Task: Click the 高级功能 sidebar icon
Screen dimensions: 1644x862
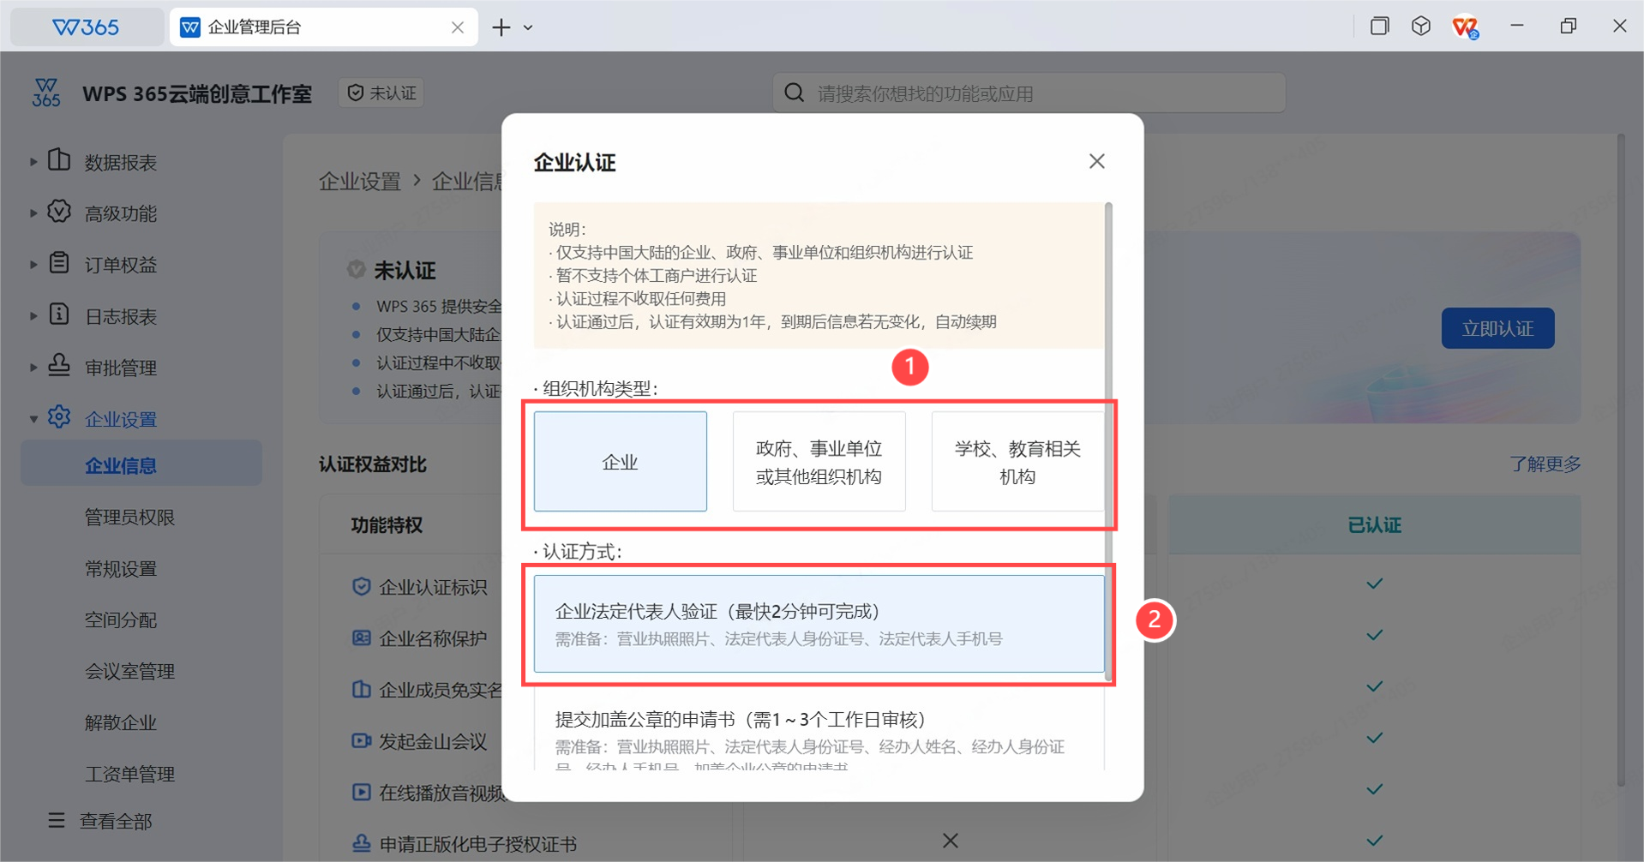Action: pyautogui.click(x=59, y=211)
